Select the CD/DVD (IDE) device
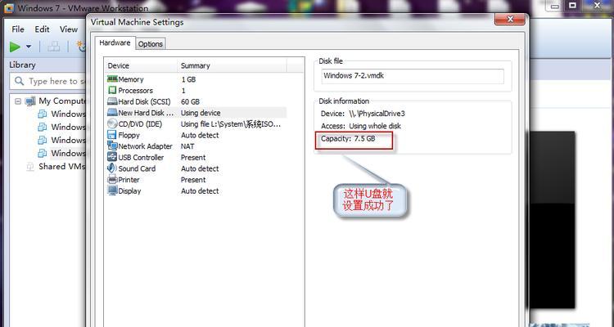This screenshot has height=327, width=614. coord(135,124)
